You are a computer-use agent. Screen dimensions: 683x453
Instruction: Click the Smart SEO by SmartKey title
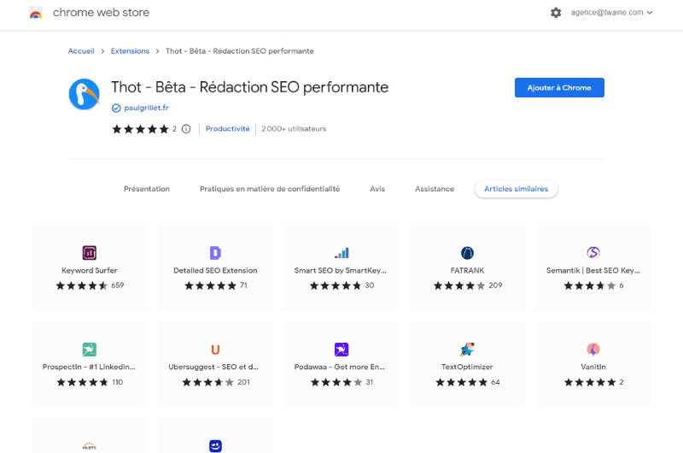(340, 270)
